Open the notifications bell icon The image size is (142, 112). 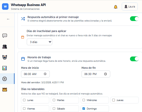pyautogui.click(x=115, y=7)
